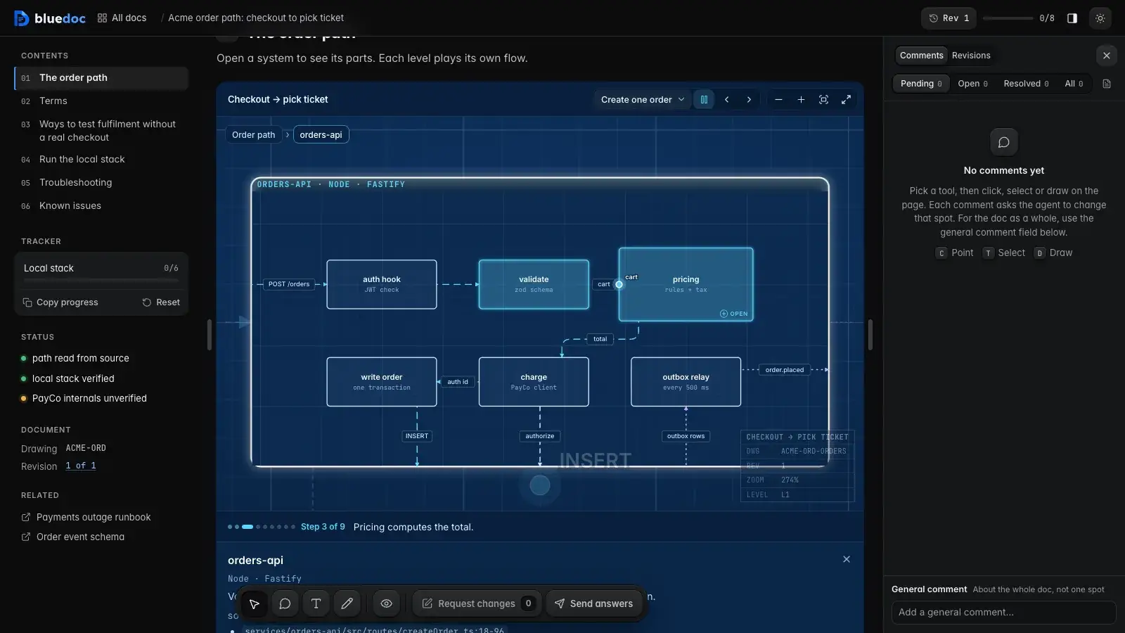This screenshot has height=633, width=1125.
Task: Click the bluedoc logo icon
Action: pyautogui.click(x=22, y=18)
